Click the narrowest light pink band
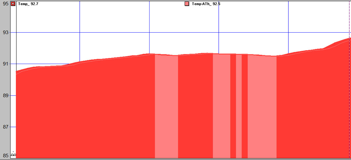Screen dimensions: 351x160 [x=239, y=107]
